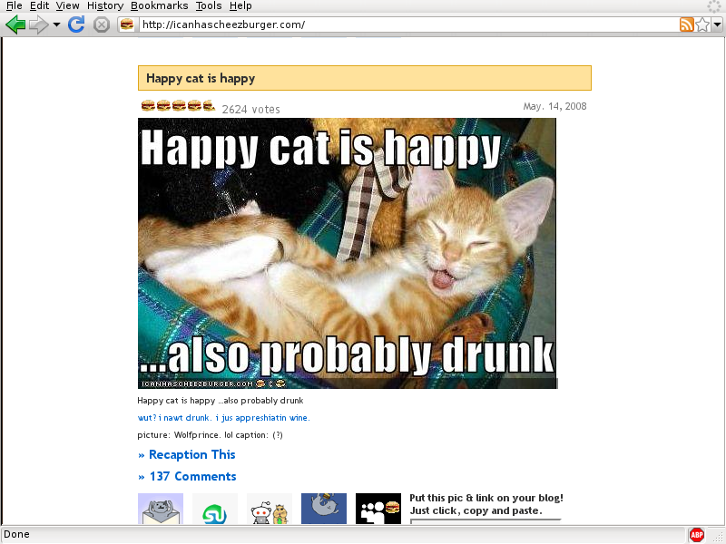Screen dimensions: 726x544
Task: Open the Edit menu
Action: pos(39,6)
